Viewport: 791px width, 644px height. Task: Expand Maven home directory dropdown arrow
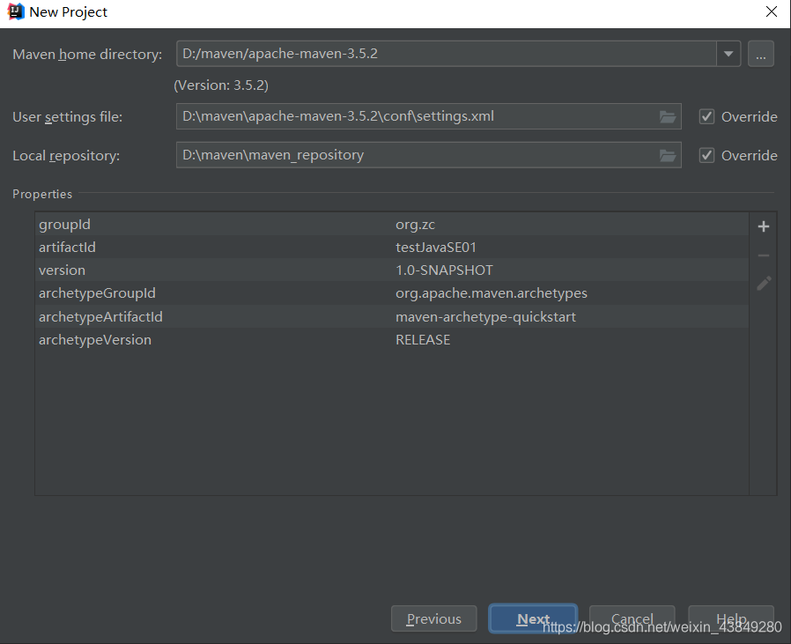coord(728,54)
